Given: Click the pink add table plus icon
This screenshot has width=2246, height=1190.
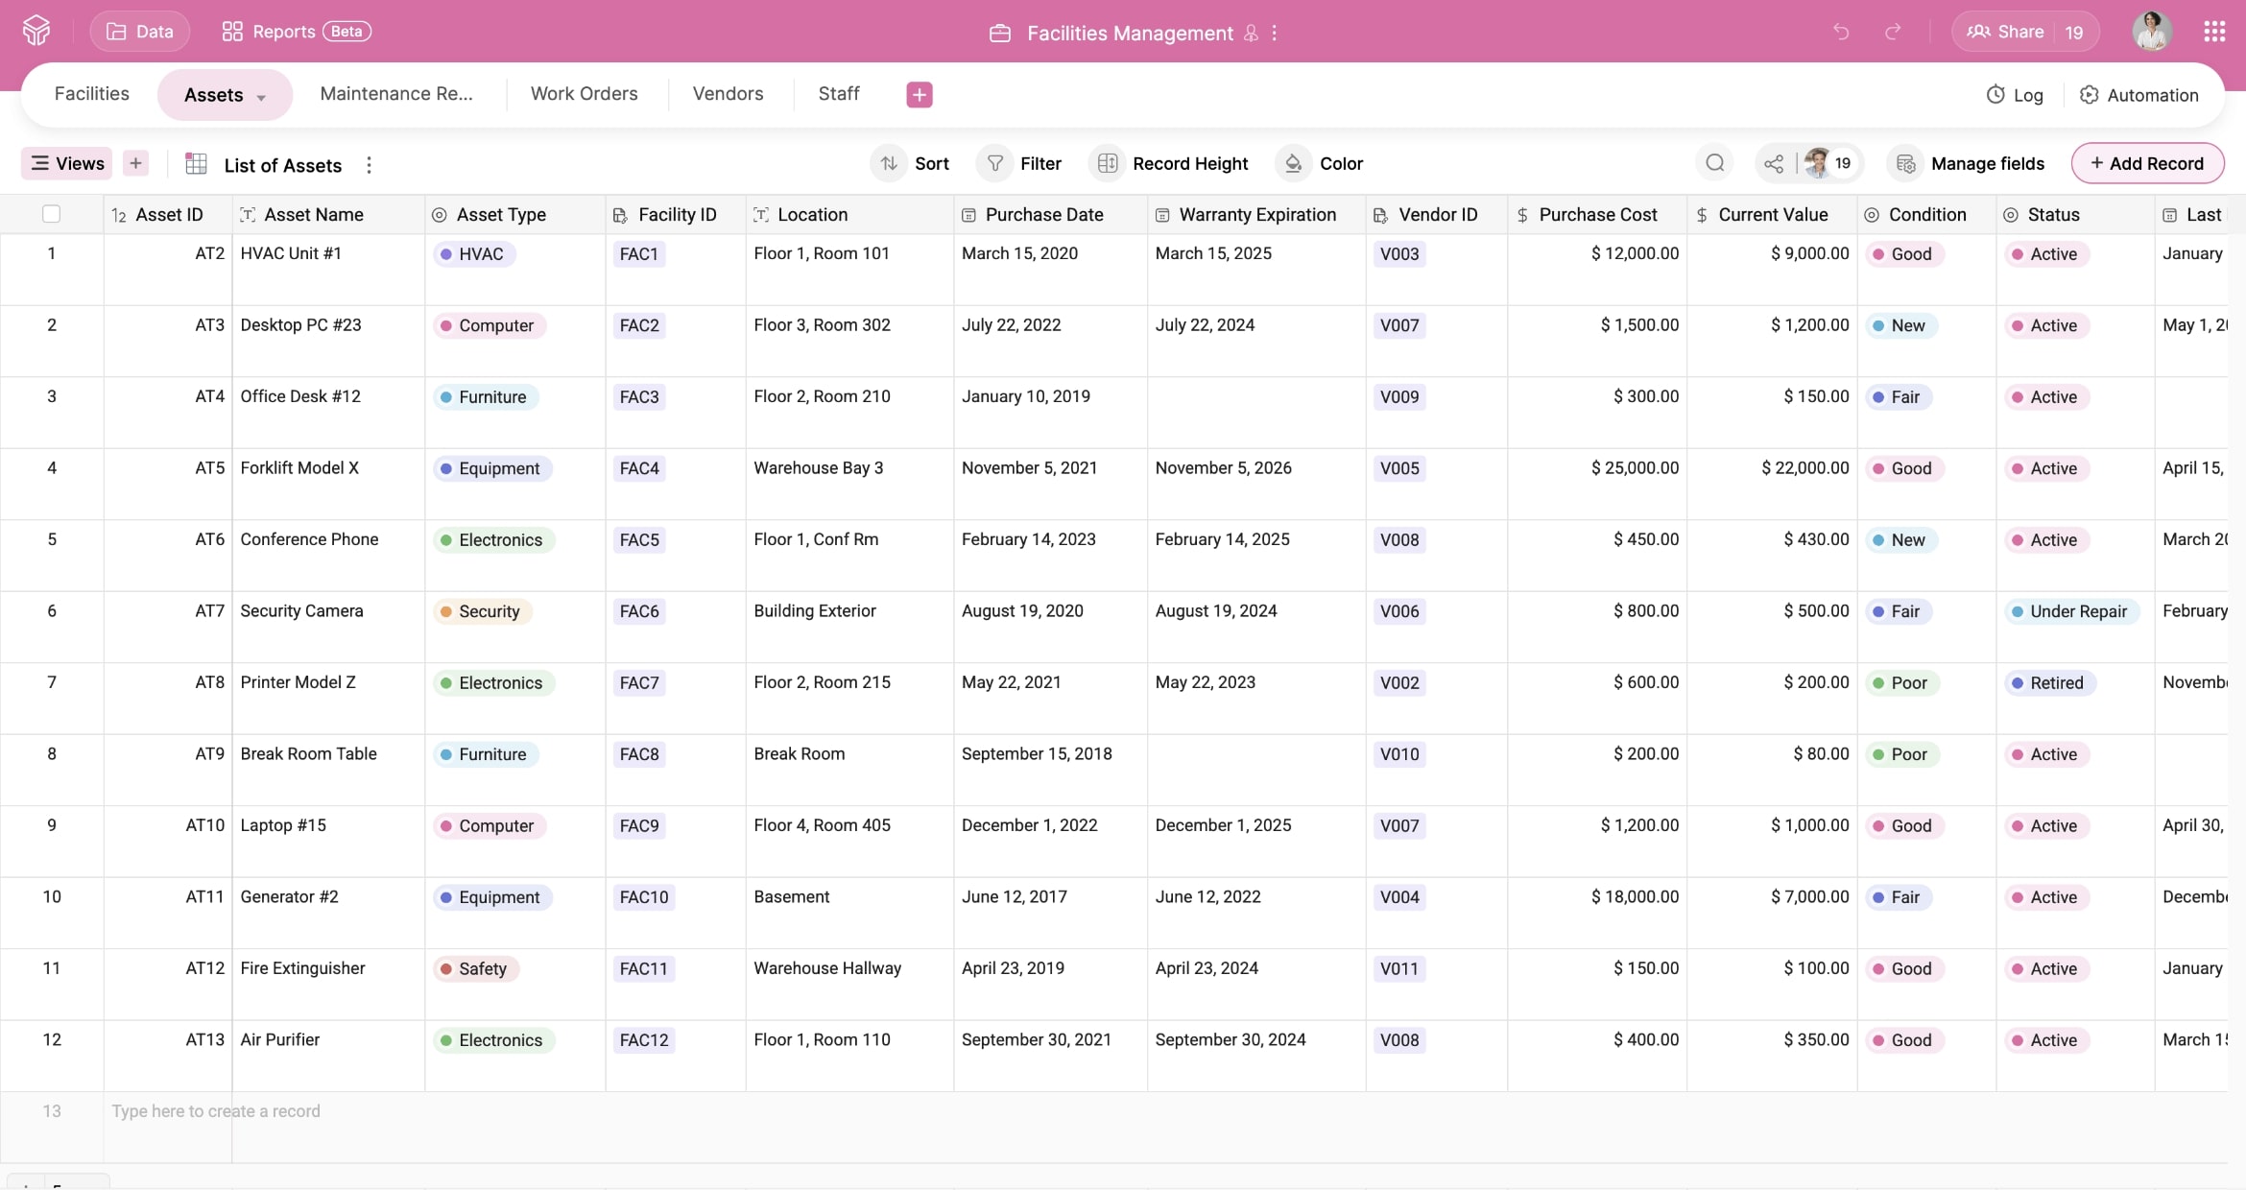Looking at the screenshot, I should [919, 94].
